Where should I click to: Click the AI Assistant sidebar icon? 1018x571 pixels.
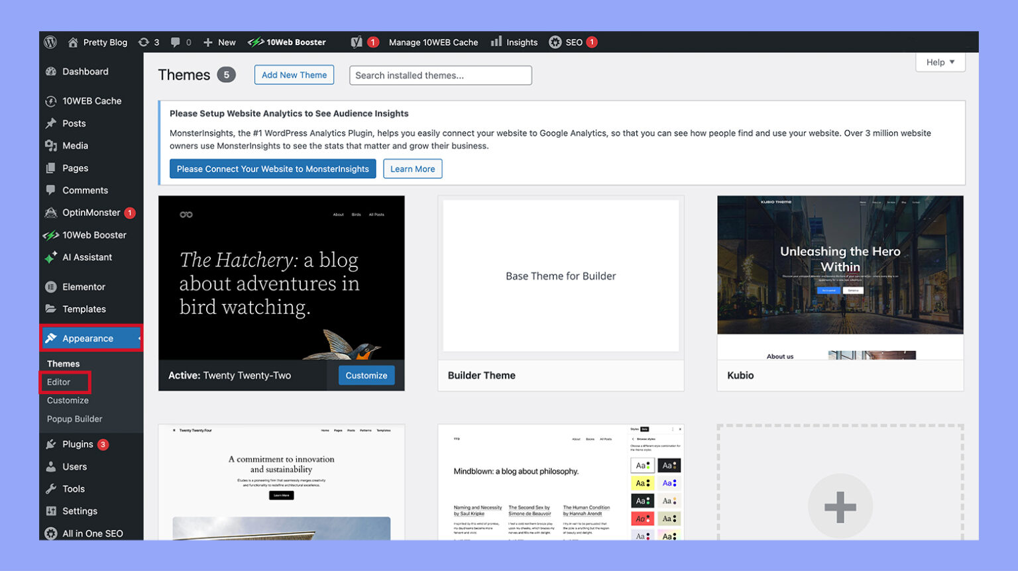52,257
